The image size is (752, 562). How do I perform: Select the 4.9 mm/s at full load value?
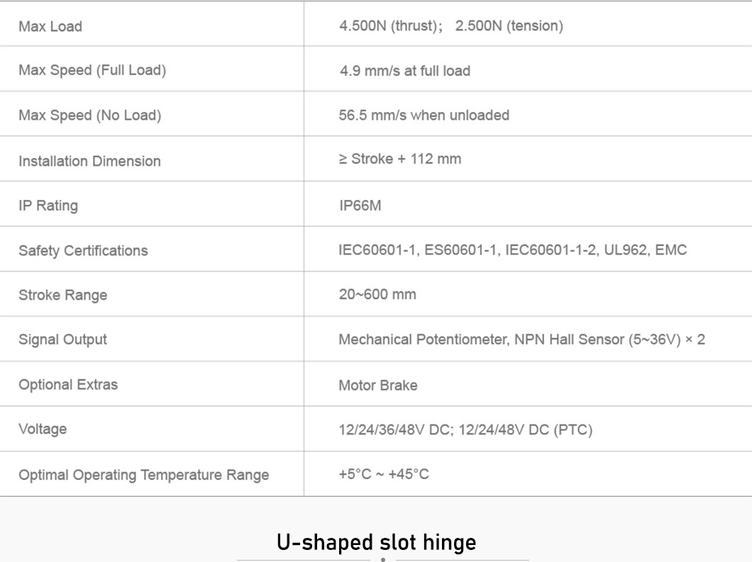tap(405, 71)
